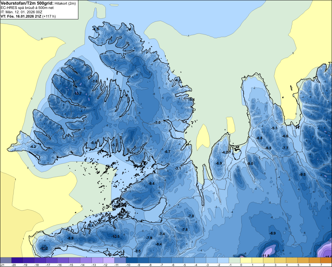Click the '-21' legend scale number
The width and height of the screenshot is (332, 267).
click(x=2, y=265)
